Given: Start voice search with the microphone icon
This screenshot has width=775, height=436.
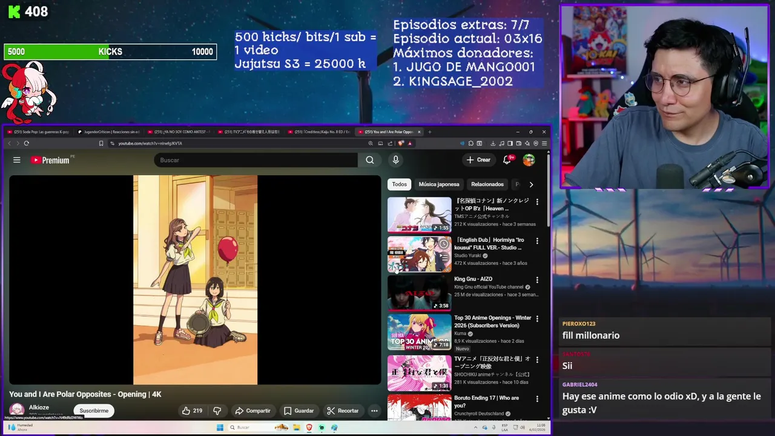Looking at the screenshot, I should click(x=395, y=160).
